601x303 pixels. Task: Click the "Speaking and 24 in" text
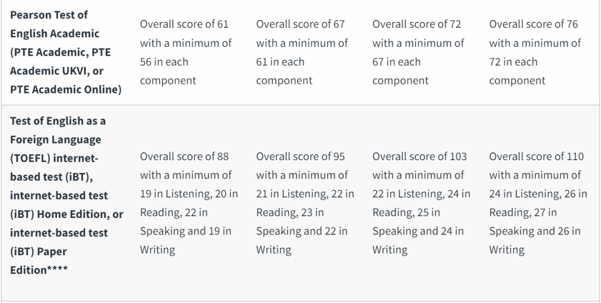pyautogui.click(x=418, y=231)
